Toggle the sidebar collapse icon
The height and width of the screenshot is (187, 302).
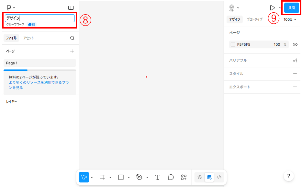(71, 8)
